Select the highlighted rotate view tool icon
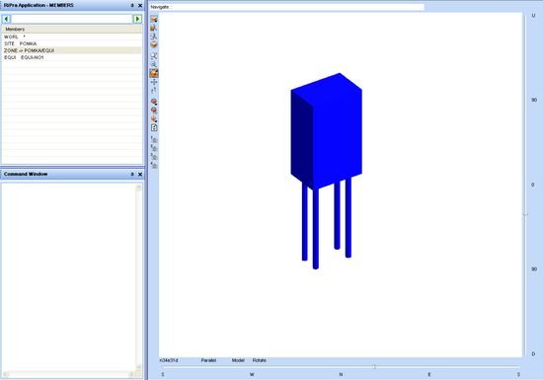This screenshot has height=380, width=543. point(154,73)
